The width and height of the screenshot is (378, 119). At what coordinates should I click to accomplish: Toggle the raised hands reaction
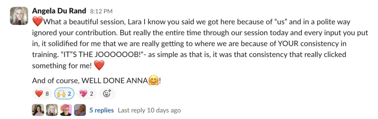pos(65,93)
